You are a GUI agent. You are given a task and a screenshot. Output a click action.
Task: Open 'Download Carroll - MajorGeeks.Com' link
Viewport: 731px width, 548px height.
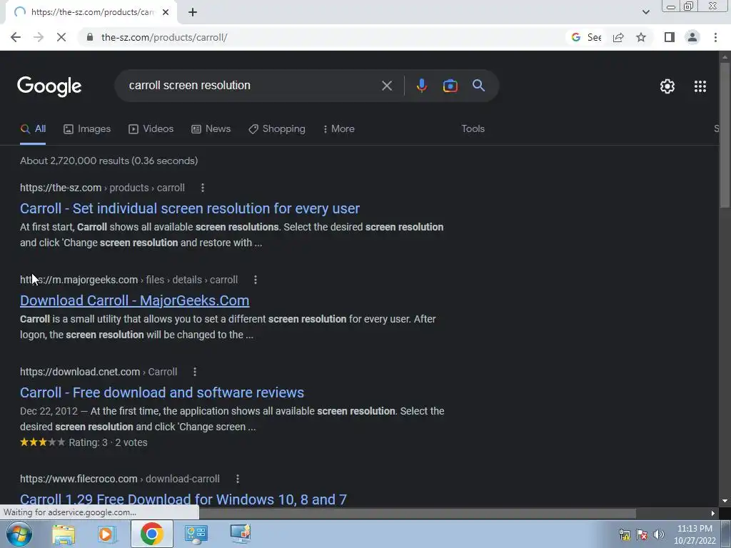(135, 300)
